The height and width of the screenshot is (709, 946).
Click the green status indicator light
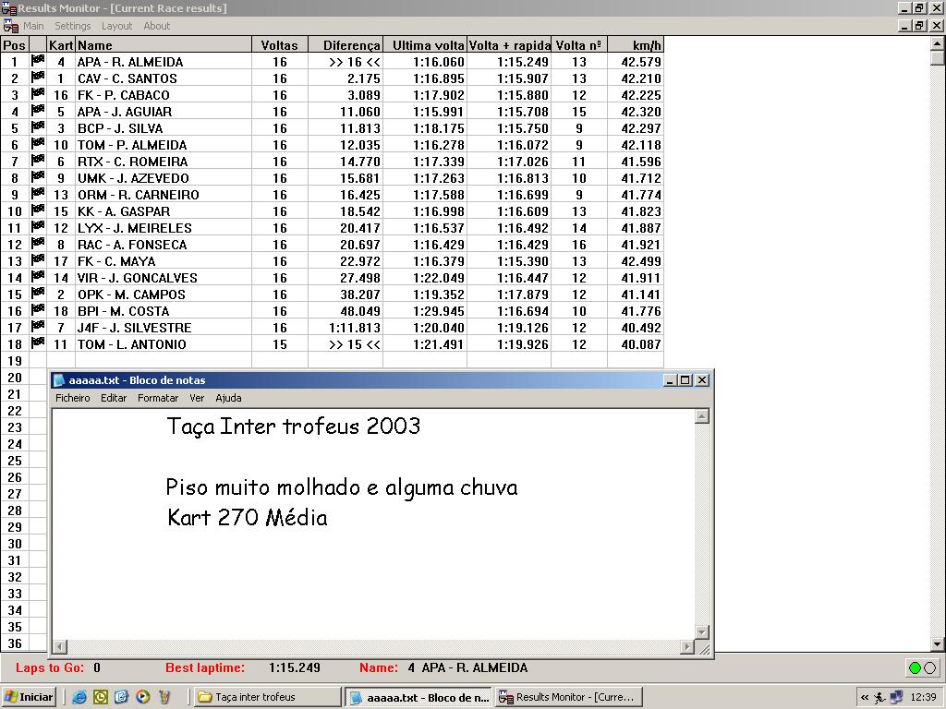coord(915,668)
